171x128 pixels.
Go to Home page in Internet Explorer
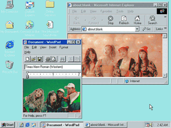point(137,20)
